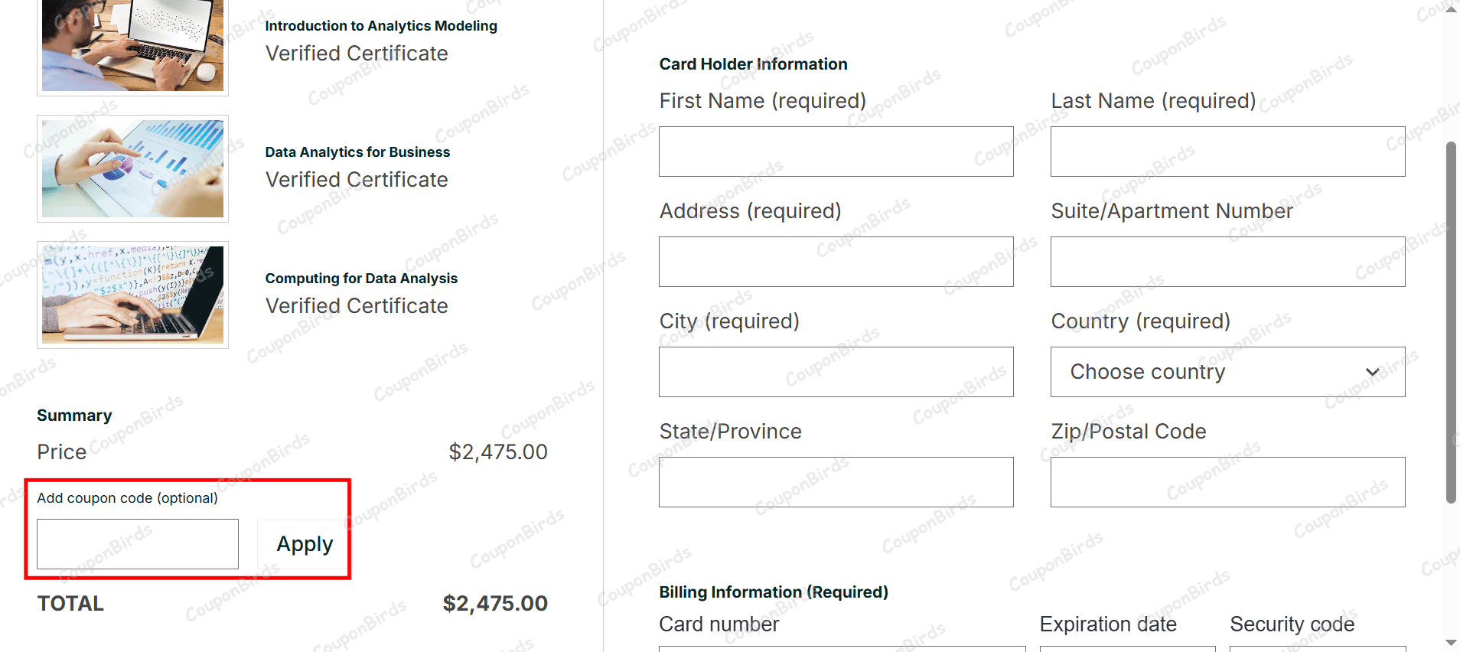
Task: Select the Suite/Apartment Number field
Action: coord(1227,262)
